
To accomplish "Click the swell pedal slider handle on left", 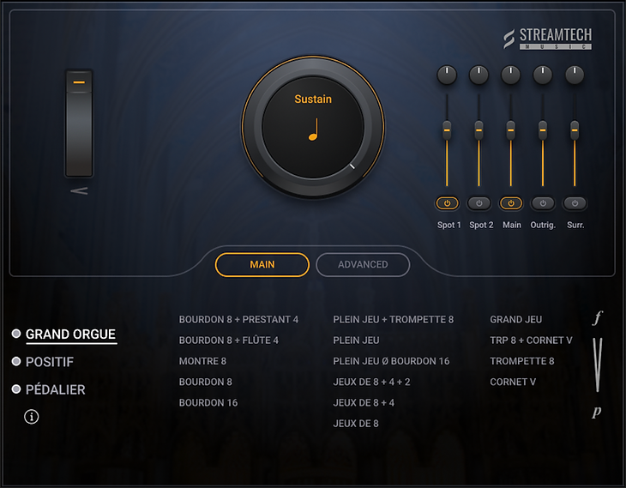I will pyautogui.click(x=79, y=82).
